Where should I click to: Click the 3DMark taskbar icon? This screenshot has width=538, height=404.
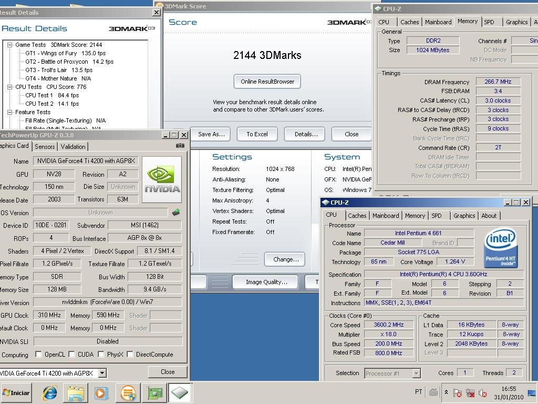coord(128,392)
